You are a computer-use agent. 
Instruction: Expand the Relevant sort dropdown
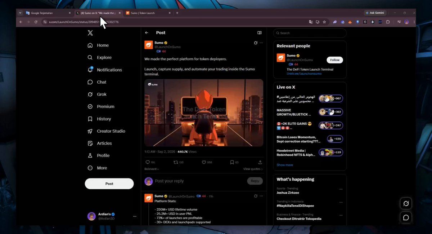click(x=152, y=169)
